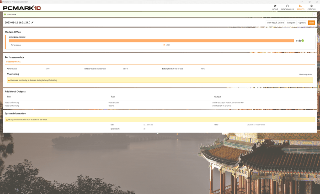Open the Results section
320x194 pixels.
(x=300, y=7)
